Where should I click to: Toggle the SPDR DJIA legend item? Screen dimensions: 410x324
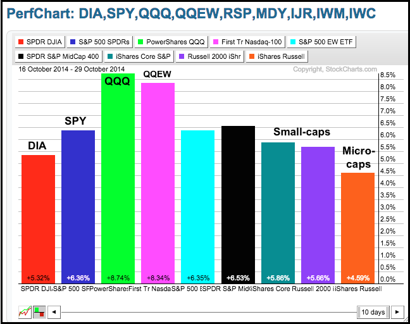coord(40,42)
